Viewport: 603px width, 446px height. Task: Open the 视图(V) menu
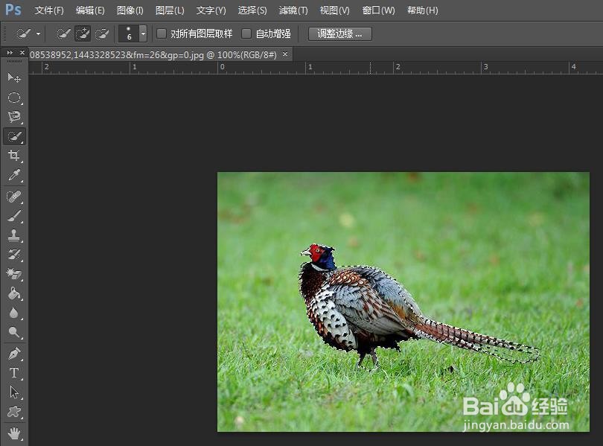334,10
